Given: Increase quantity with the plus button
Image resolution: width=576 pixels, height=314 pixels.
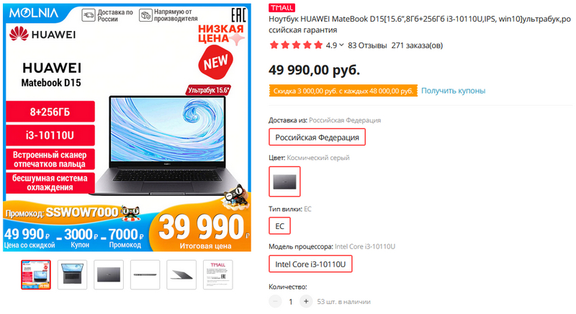Looking at the screenshot, I should [306, 302].
